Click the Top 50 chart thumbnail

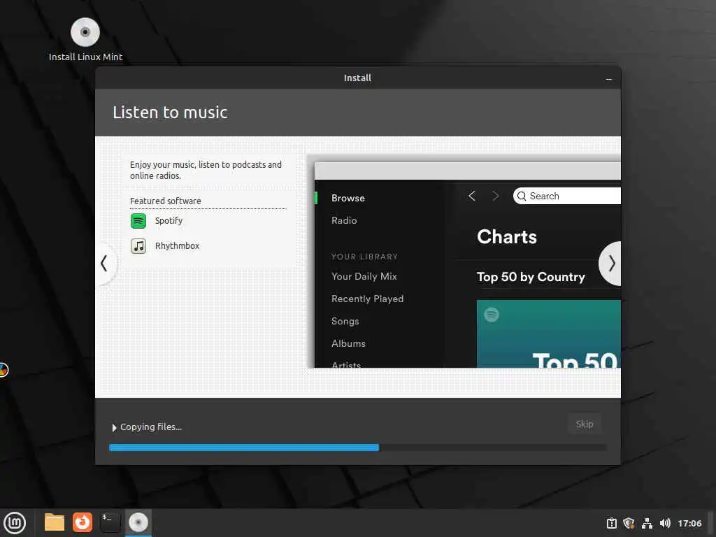548,334
